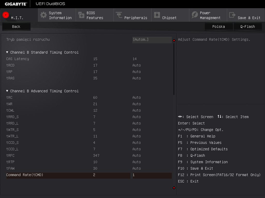Switch to the Chipset tab

click(170, 15)
